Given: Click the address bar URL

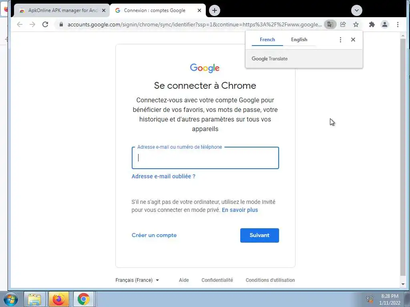Looking at the screenshot, I should 195,24.
